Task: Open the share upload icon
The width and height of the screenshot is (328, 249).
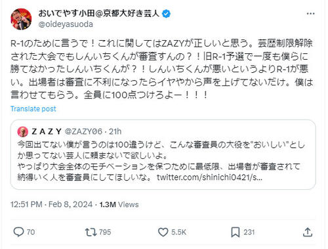Action: 308,232
